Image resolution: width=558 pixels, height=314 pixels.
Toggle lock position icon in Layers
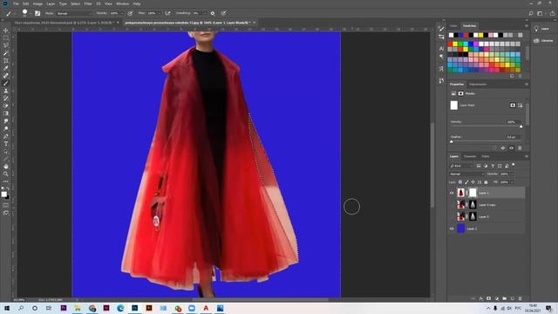473,182
